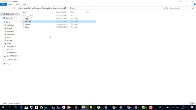This screenshot has height=110, width=196.
Task: Refresh the Brushes folder view
Action: point(167,8)
